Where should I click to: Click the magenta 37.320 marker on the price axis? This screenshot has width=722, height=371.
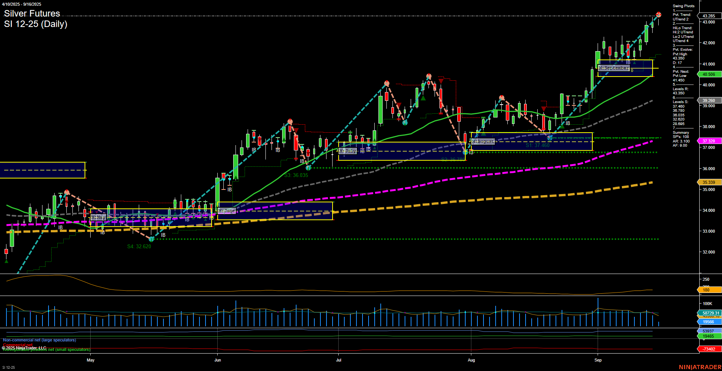coord(708,141)
